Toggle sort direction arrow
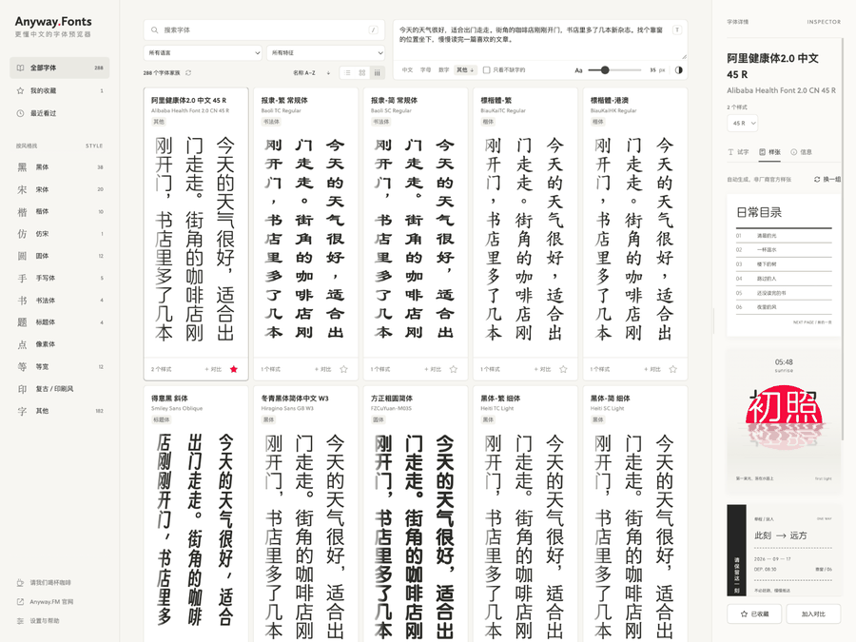 (x=328, y=72)
